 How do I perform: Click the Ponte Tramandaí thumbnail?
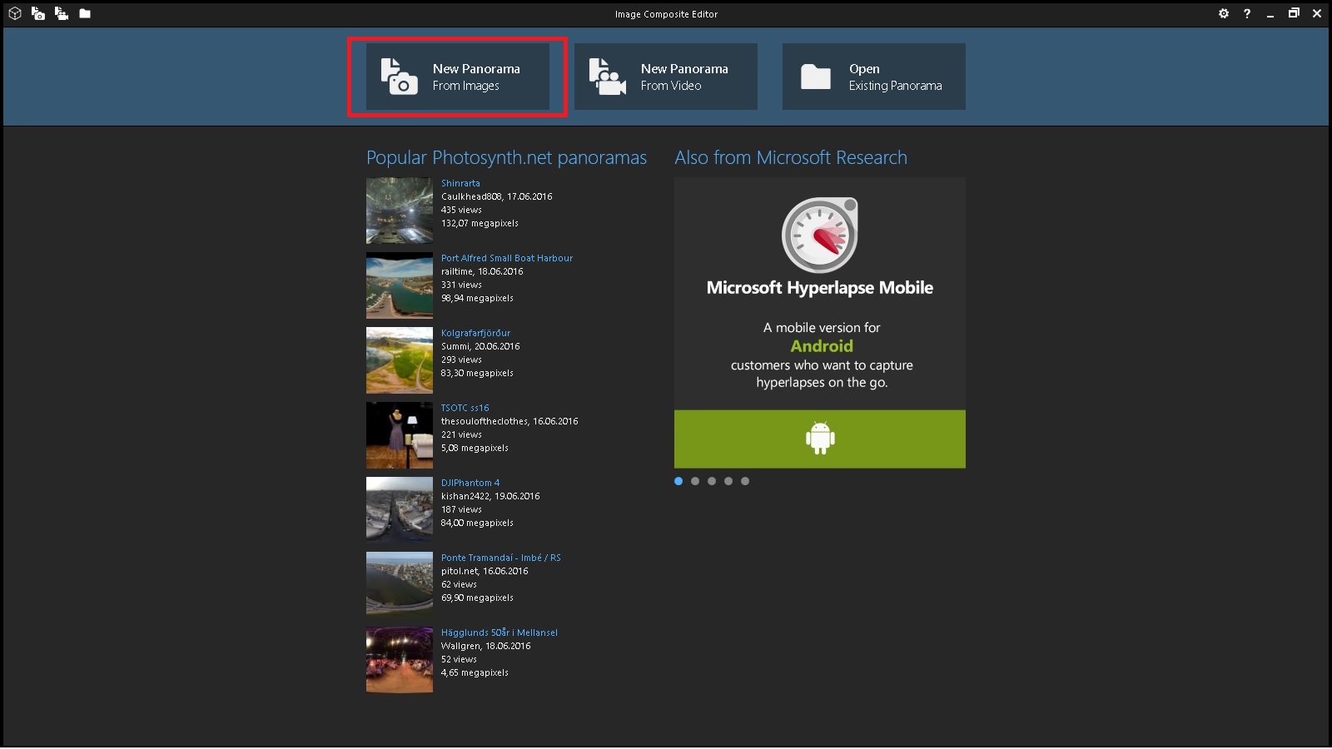pyautogui.click(x=400, y=585)
